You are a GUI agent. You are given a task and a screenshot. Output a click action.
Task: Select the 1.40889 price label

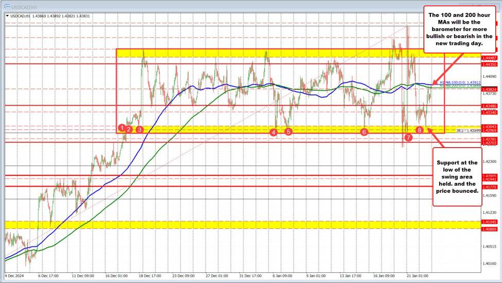pyautogui.click(x=489, y=229)
